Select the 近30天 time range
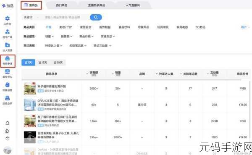This screenshot has width=252, height=155. pyautogui.click(x=58, y=63)
